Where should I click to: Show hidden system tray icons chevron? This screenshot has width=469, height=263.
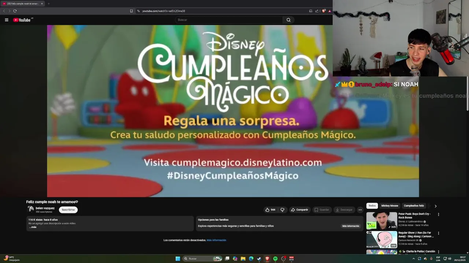(x=414, y=259)
